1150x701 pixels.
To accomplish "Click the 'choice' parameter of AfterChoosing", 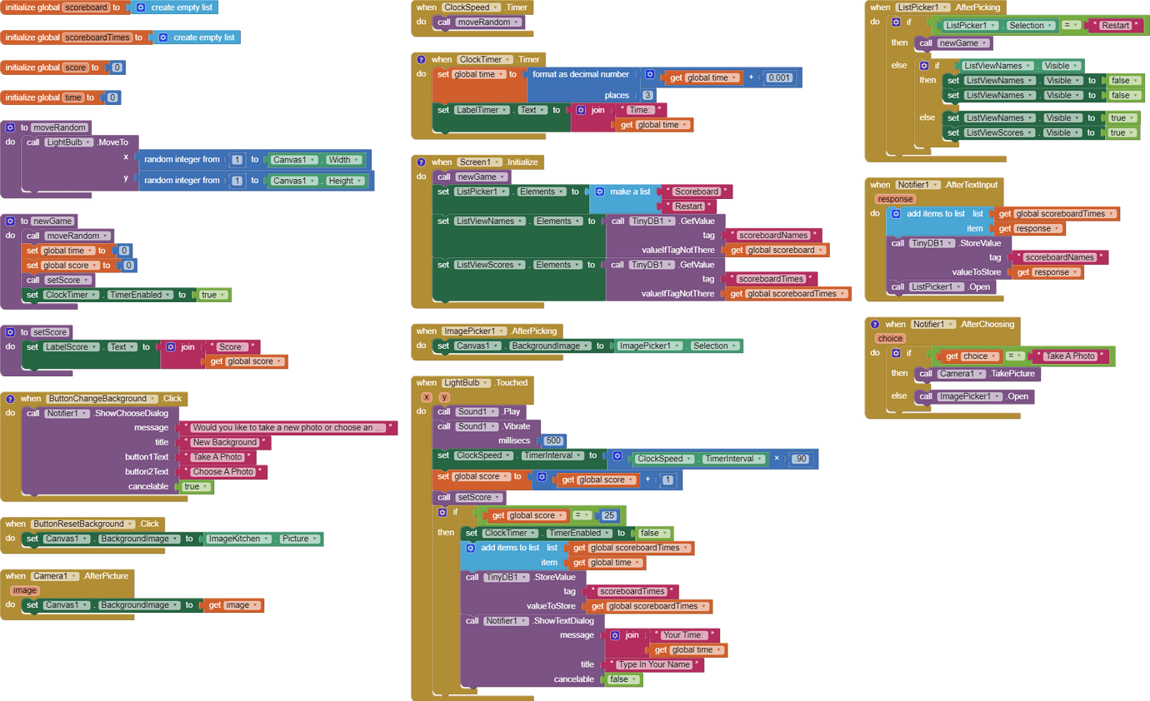I will click(890, 339).
